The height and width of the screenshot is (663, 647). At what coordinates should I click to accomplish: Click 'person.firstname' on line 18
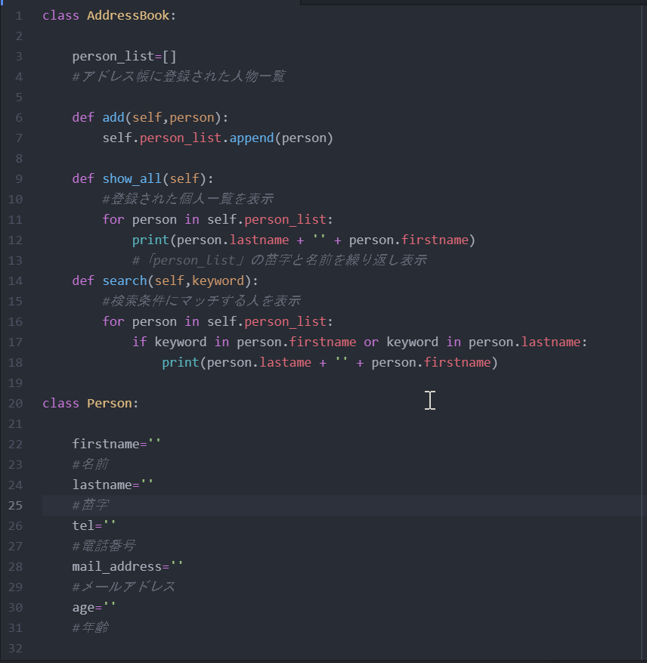click(432, 363)
